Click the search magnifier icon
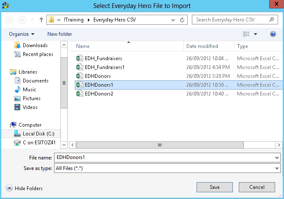The height and width of the screenshot is (199, 284). (x=271, y=19)
